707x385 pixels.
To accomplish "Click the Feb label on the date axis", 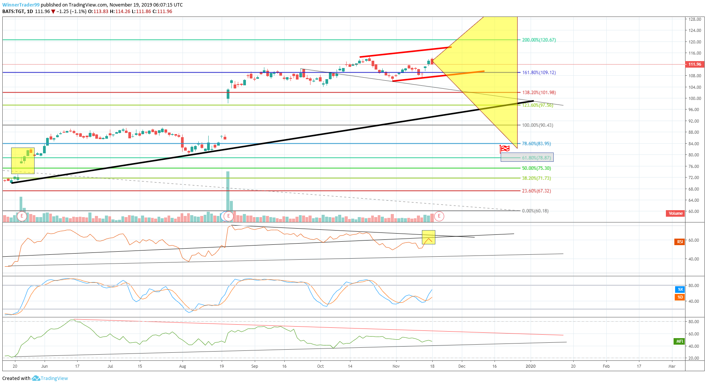I will pyautogui.click(x=606, y=366).
